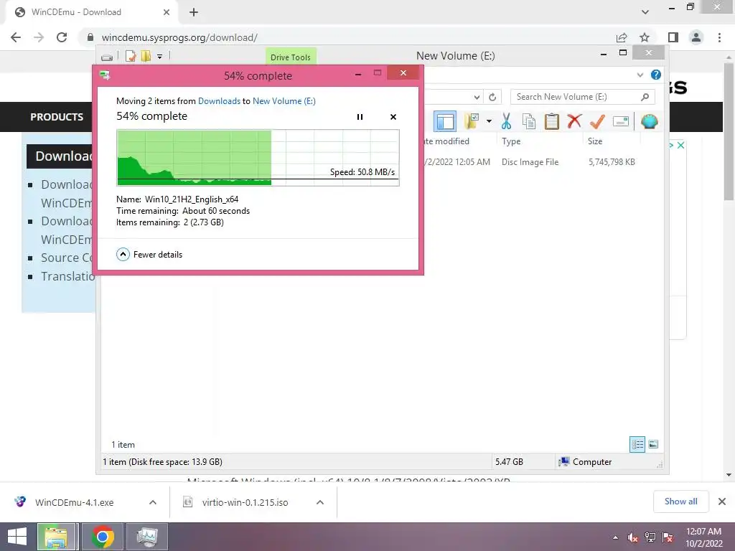Click the blue shell globe icon
735x551 pixels.
pos(649,121)
